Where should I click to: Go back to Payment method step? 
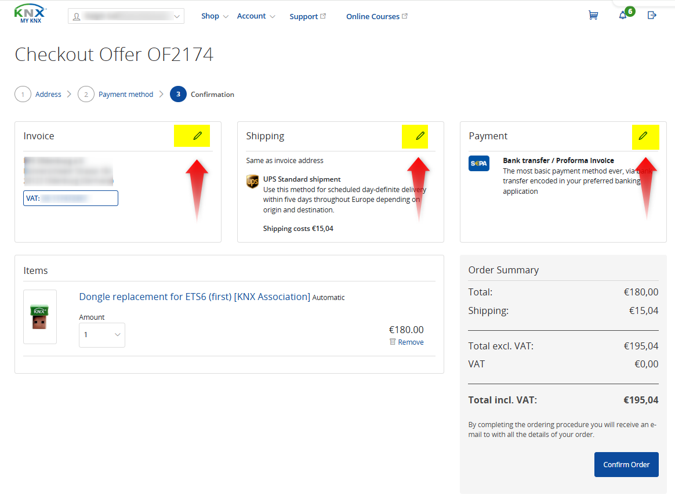click(126, 95)
